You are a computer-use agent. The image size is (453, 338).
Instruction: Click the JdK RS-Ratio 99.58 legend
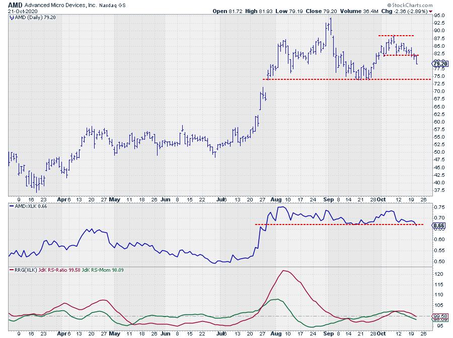coord(59,270)
